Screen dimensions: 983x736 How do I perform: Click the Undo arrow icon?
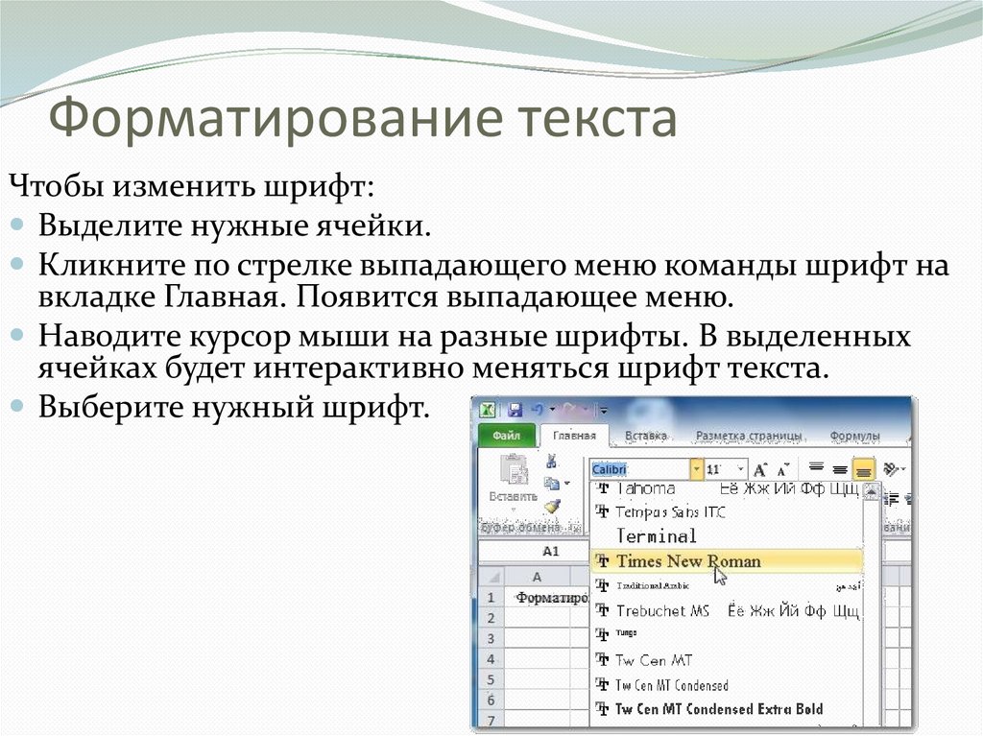coord(538,409)
